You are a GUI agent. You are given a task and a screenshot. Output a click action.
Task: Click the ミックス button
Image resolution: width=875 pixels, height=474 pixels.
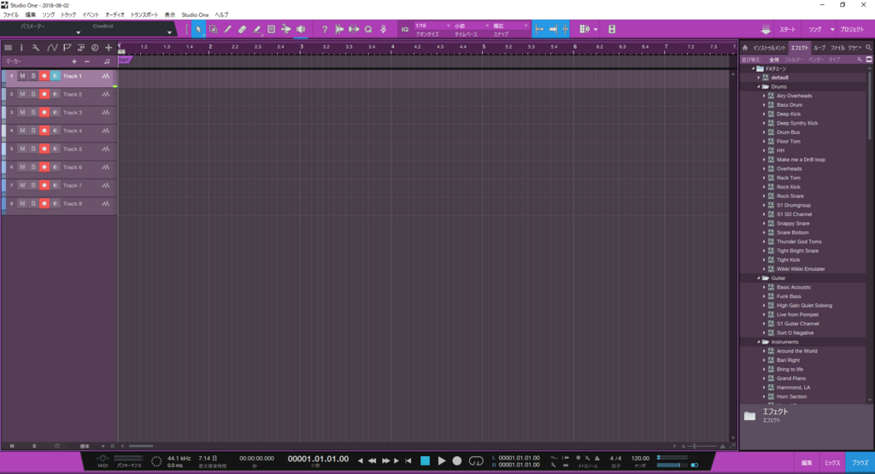(x=832, y=463)
